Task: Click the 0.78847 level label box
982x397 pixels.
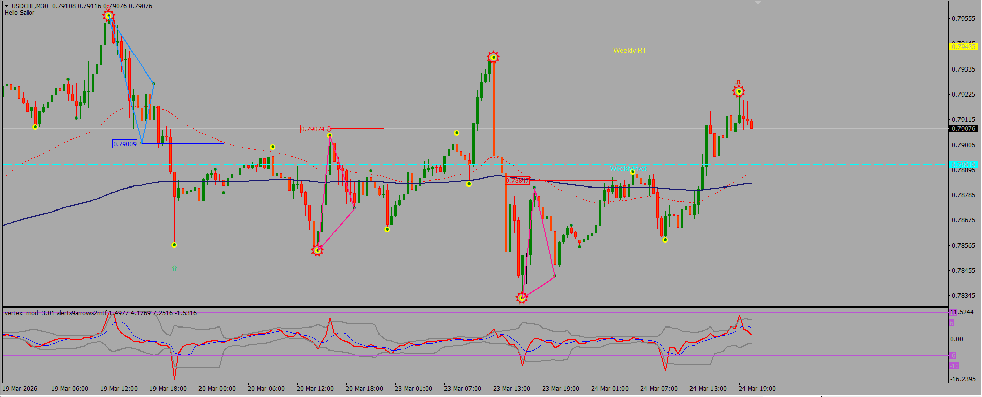Action: (518, 180)
